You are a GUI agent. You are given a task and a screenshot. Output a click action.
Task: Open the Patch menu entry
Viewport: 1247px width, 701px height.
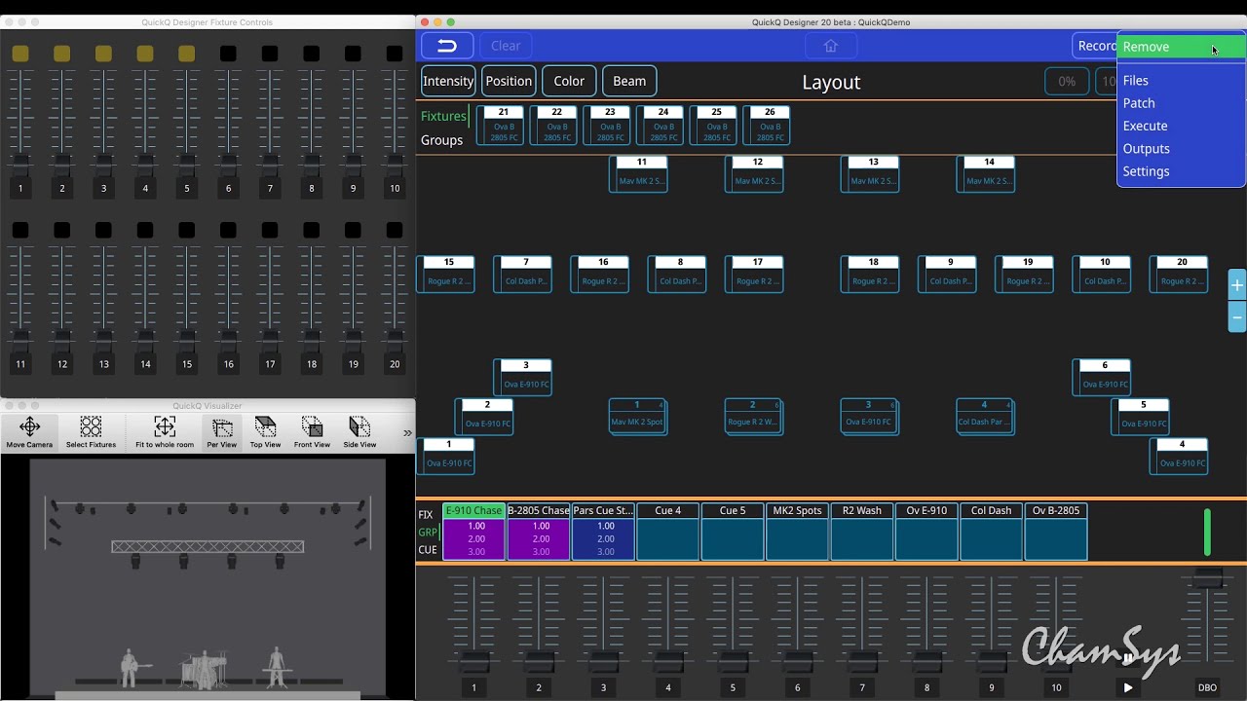tap(1181, 103)
